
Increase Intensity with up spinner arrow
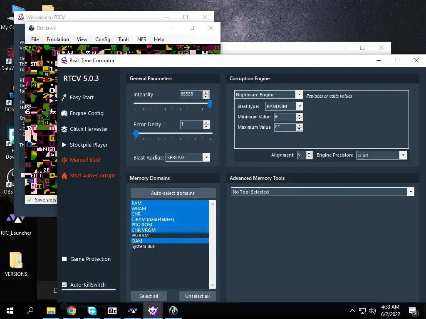click(206, 93)
